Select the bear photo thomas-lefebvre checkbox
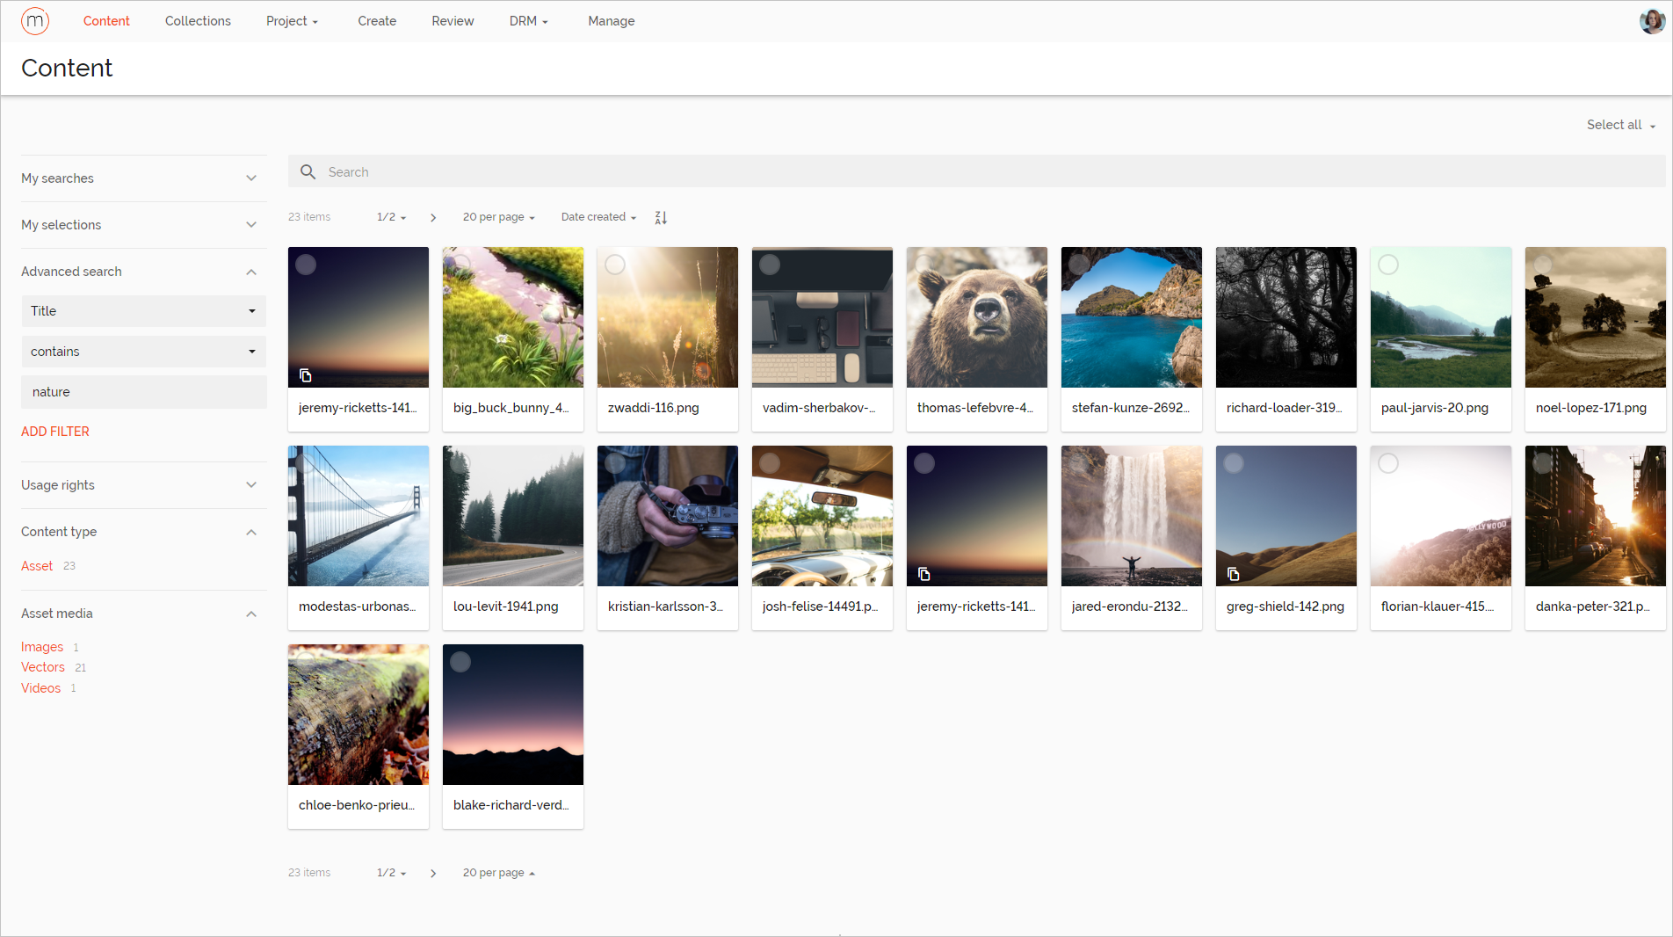 (x=923, y=265)
